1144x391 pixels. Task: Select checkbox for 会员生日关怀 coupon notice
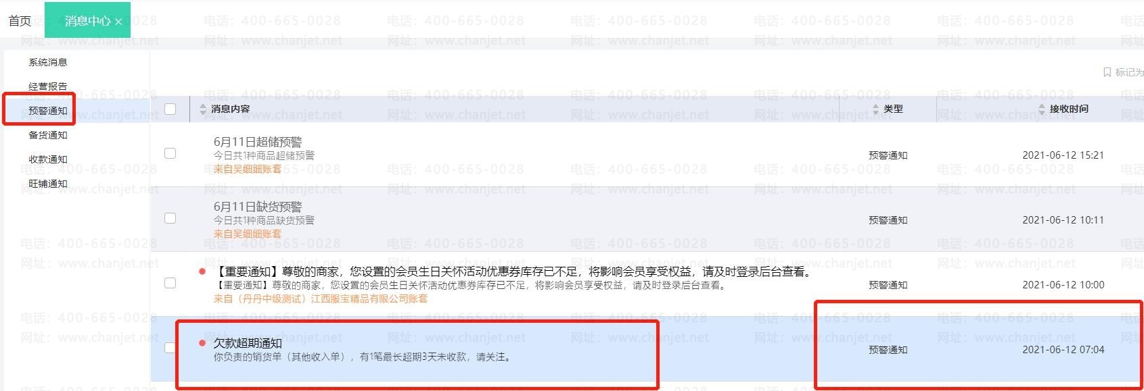pyautogui.click(x=170, y=283)
